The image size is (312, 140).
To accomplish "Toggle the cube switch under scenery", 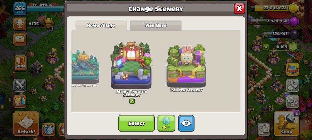I will pyautogui.click(x=166, y=123).
